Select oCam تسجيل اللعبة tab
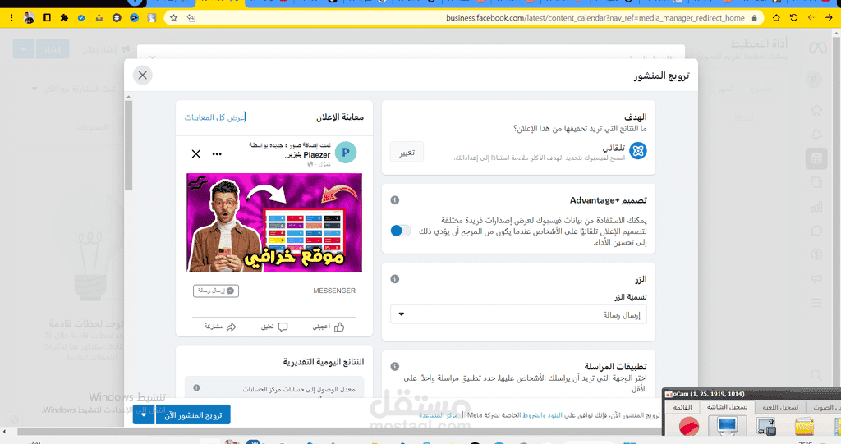 click(780, 407)
